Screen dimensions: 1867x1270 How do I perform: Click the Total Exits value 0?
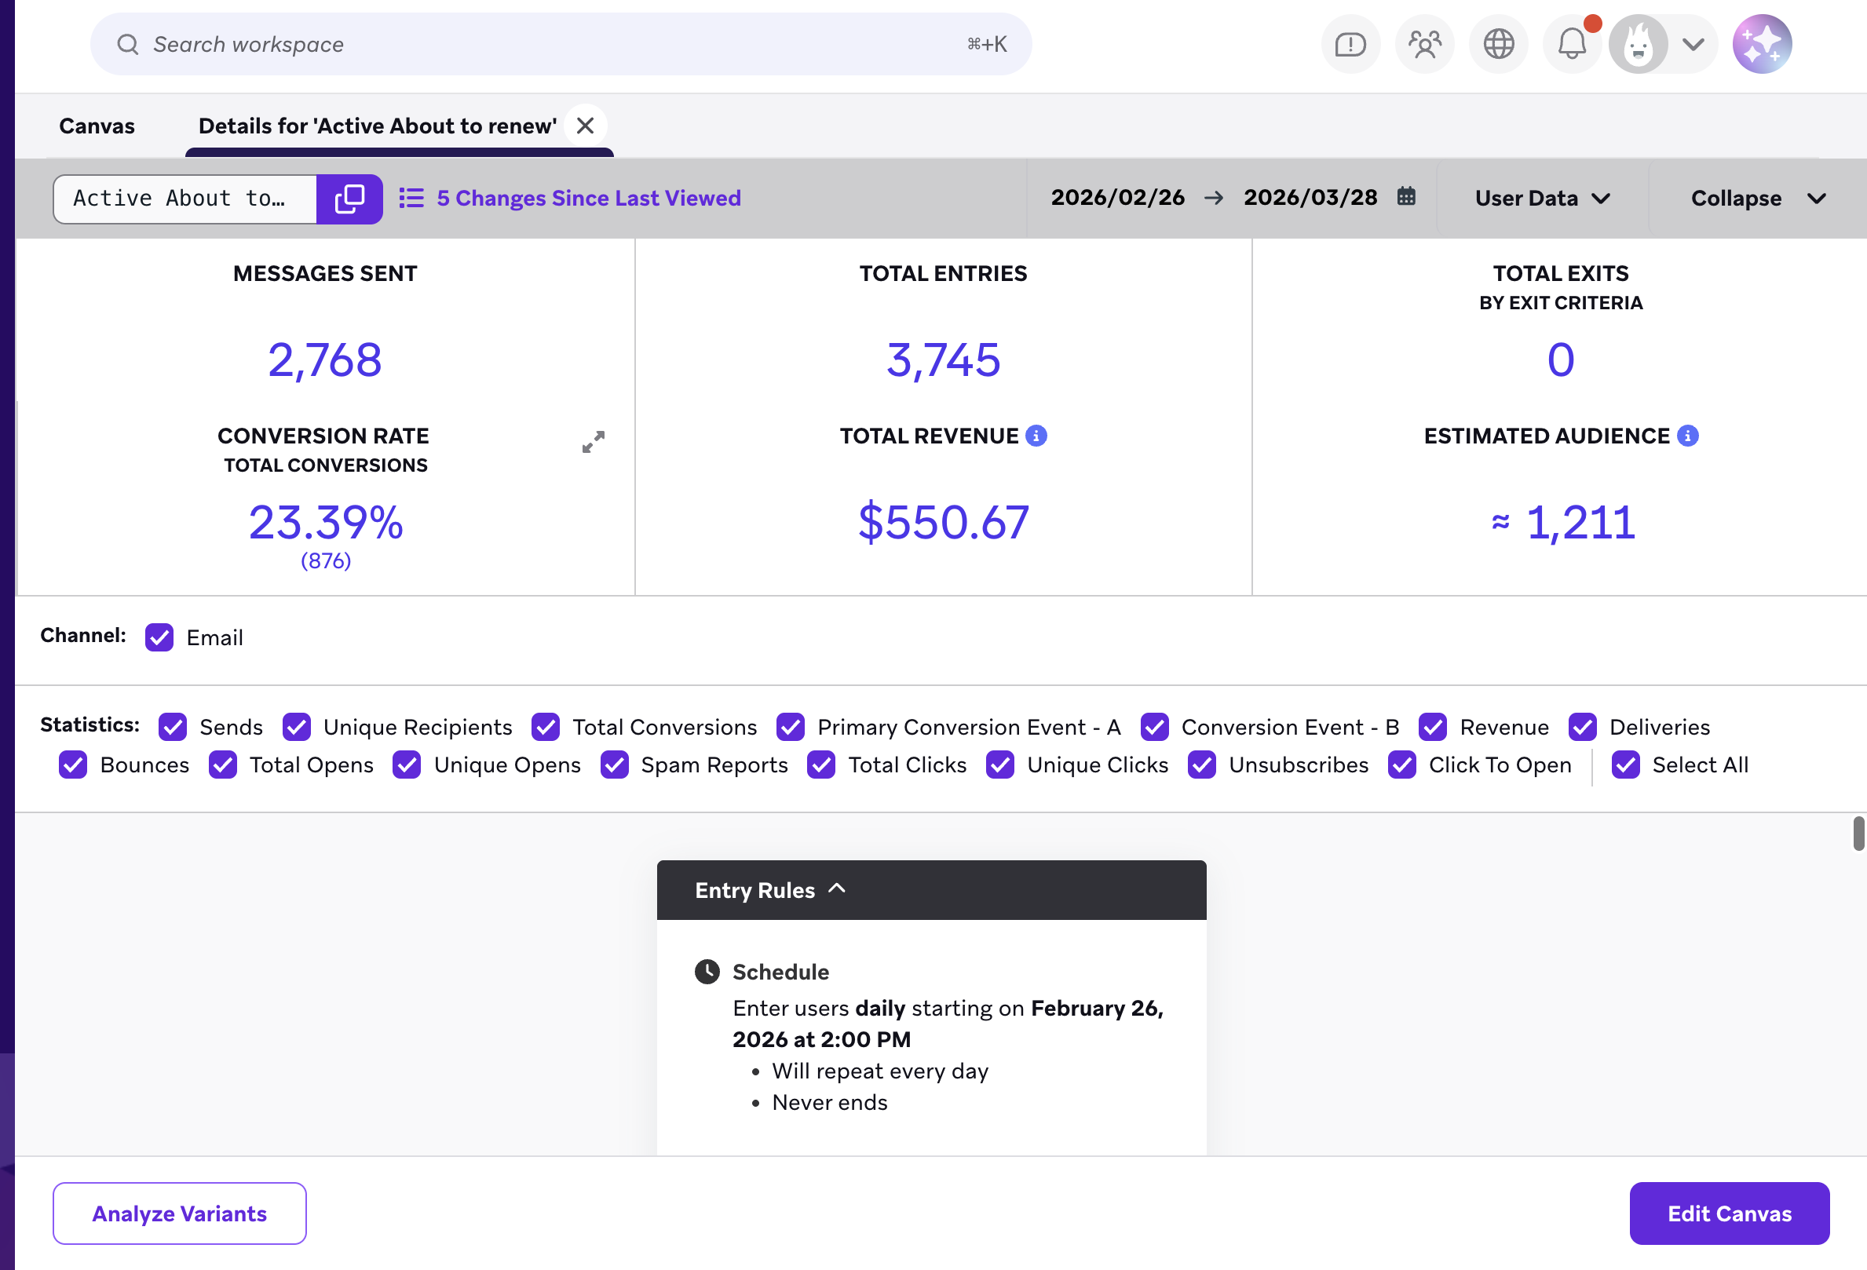click(1561, 359)
